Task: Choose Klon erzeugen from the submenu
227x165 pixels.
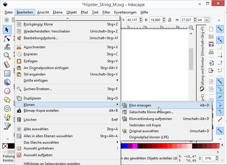Action: [140, 105]
